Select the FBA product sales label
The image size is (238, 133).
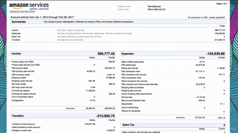click(x=20, y=68)
